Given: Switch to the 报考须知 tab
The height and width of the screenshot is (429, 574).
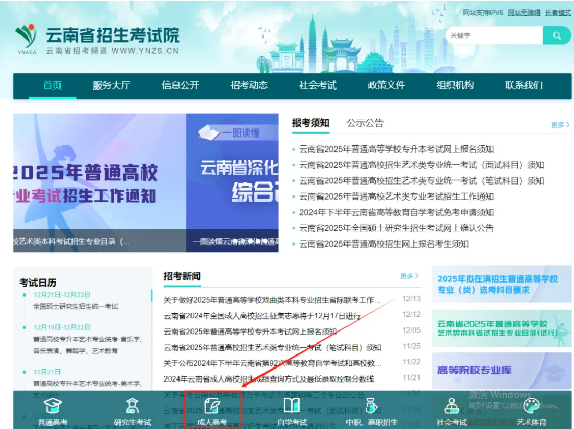Looking at the screenshot, I should click(311, 123).
